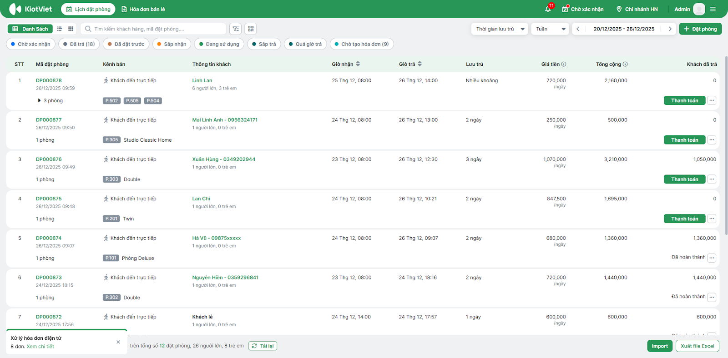The width and height of the screenshot is (728, 358).
Task: Switch to the grid view icon
Action: pos(71,29)
